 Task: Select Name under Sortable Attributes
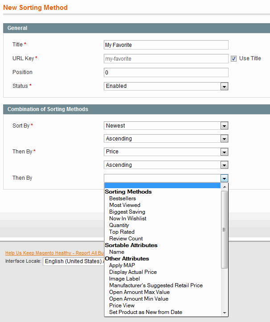tap(117, 252)
